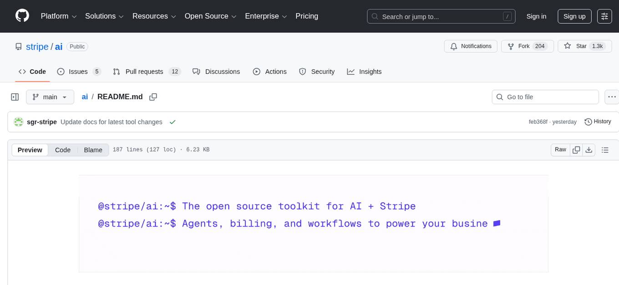Click the Sign up button
The image size is (619, 285).
pyautogui.click(x=574, y=16)
